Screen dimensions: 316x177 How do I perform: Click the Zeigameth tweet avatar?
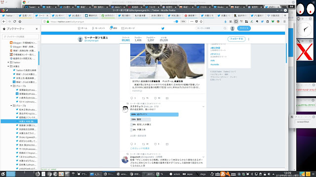pyautogui.click(x=125, y=160)
